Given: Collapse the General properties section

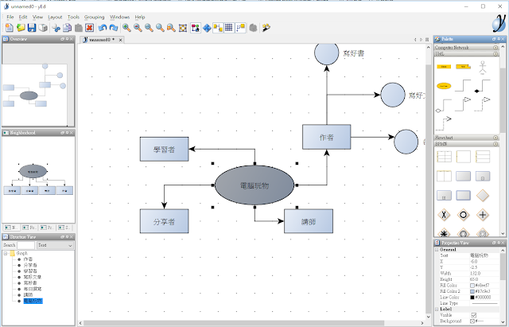Looking at the screenshot, I should [437, 250].
